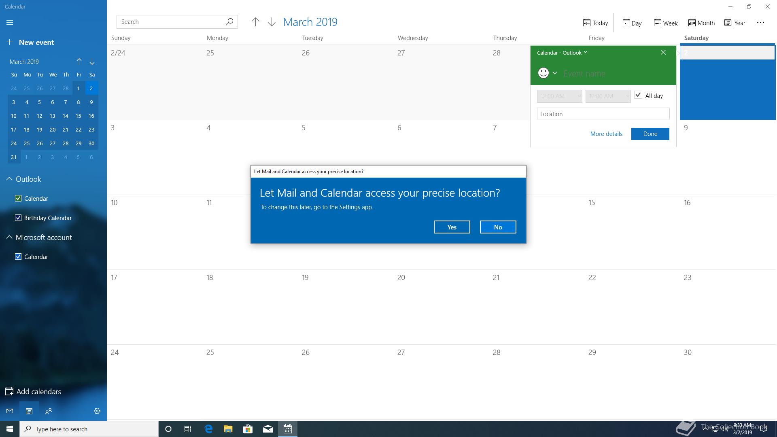Click Saturday March 23 cell in grid
Screen dimensions: 777x437
[728, 307]
